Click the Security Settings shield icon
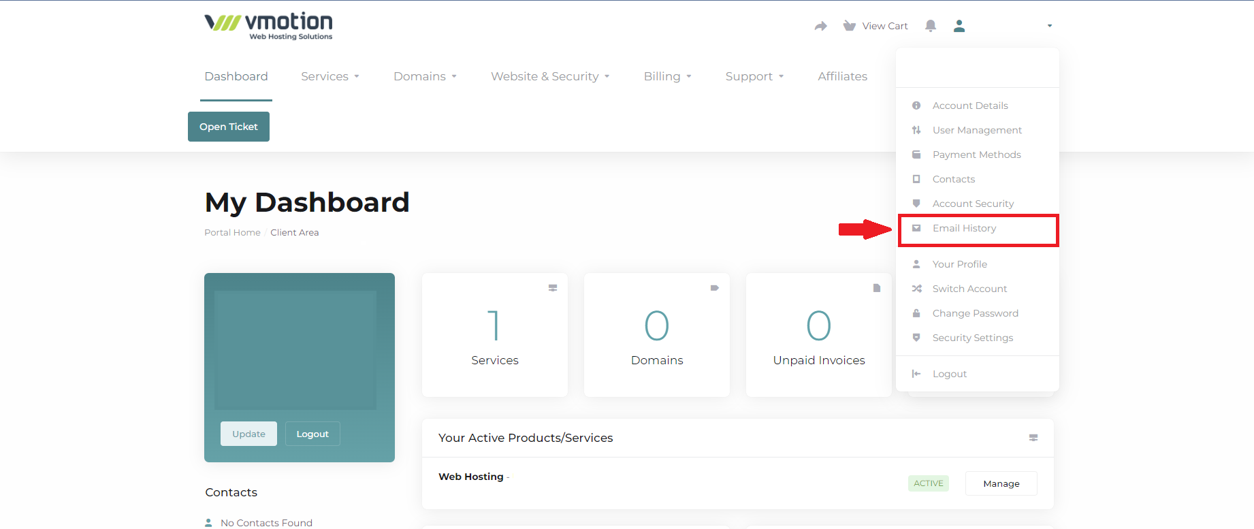 tap(916, 338)
